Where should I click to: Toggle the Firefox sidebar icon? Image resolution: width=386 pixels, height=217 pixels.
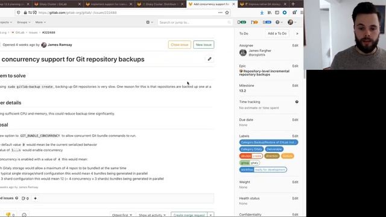point(277,13)
